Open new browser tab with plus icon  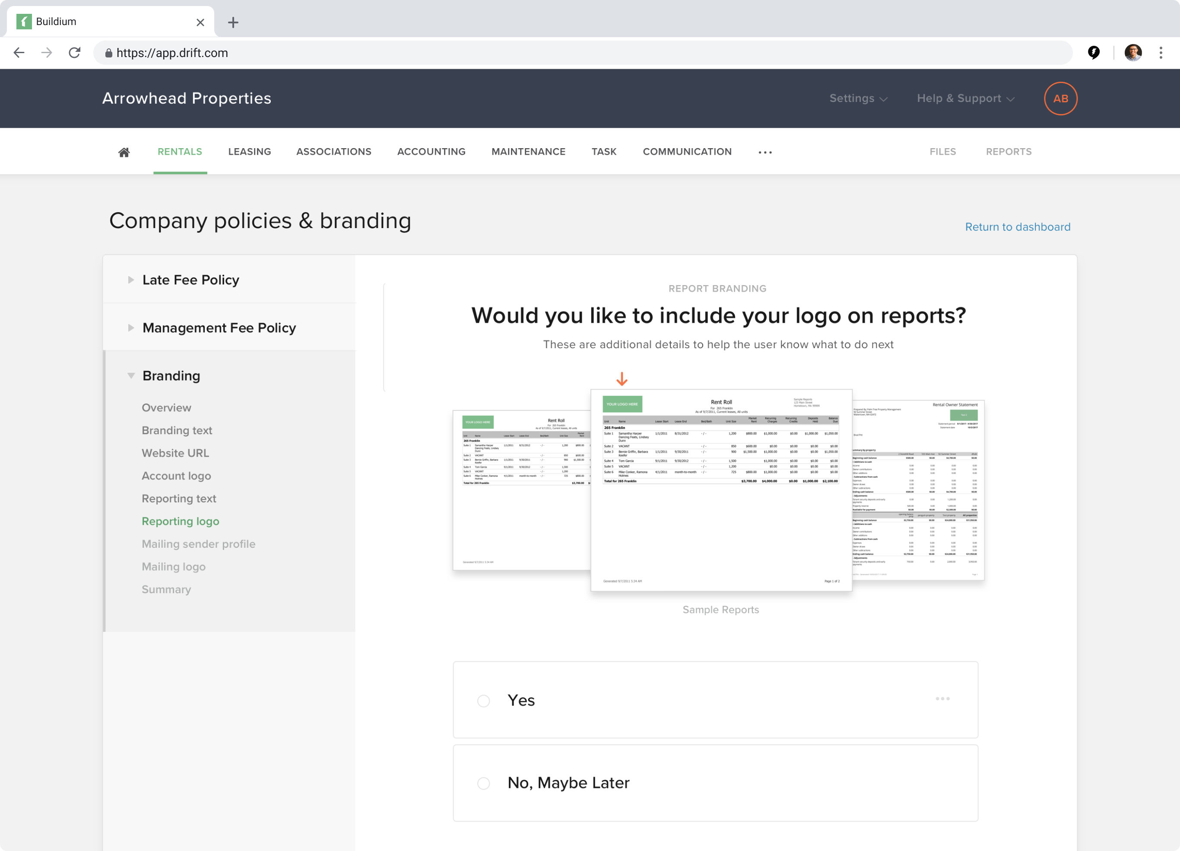pyautogui.click(x=233, y=22)
